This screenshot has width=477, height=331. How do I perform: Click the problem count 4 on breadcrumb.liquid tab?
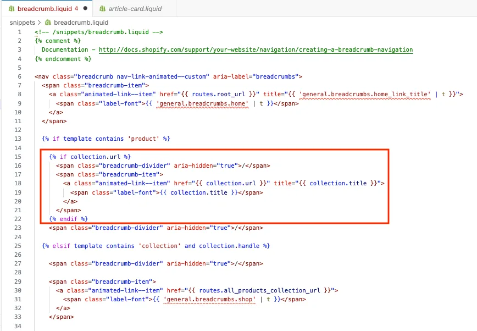coord(76,9)
